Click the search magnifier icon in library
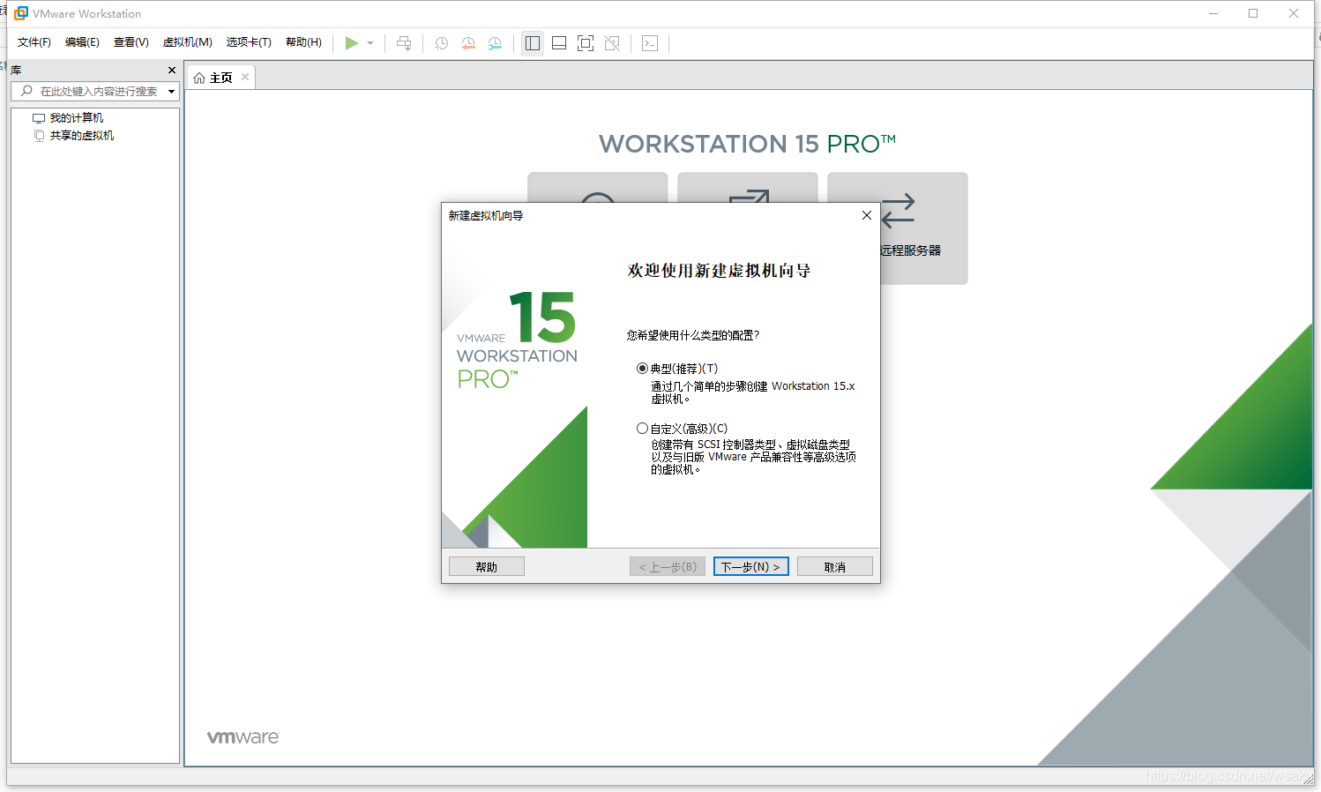 pos(26,91)
